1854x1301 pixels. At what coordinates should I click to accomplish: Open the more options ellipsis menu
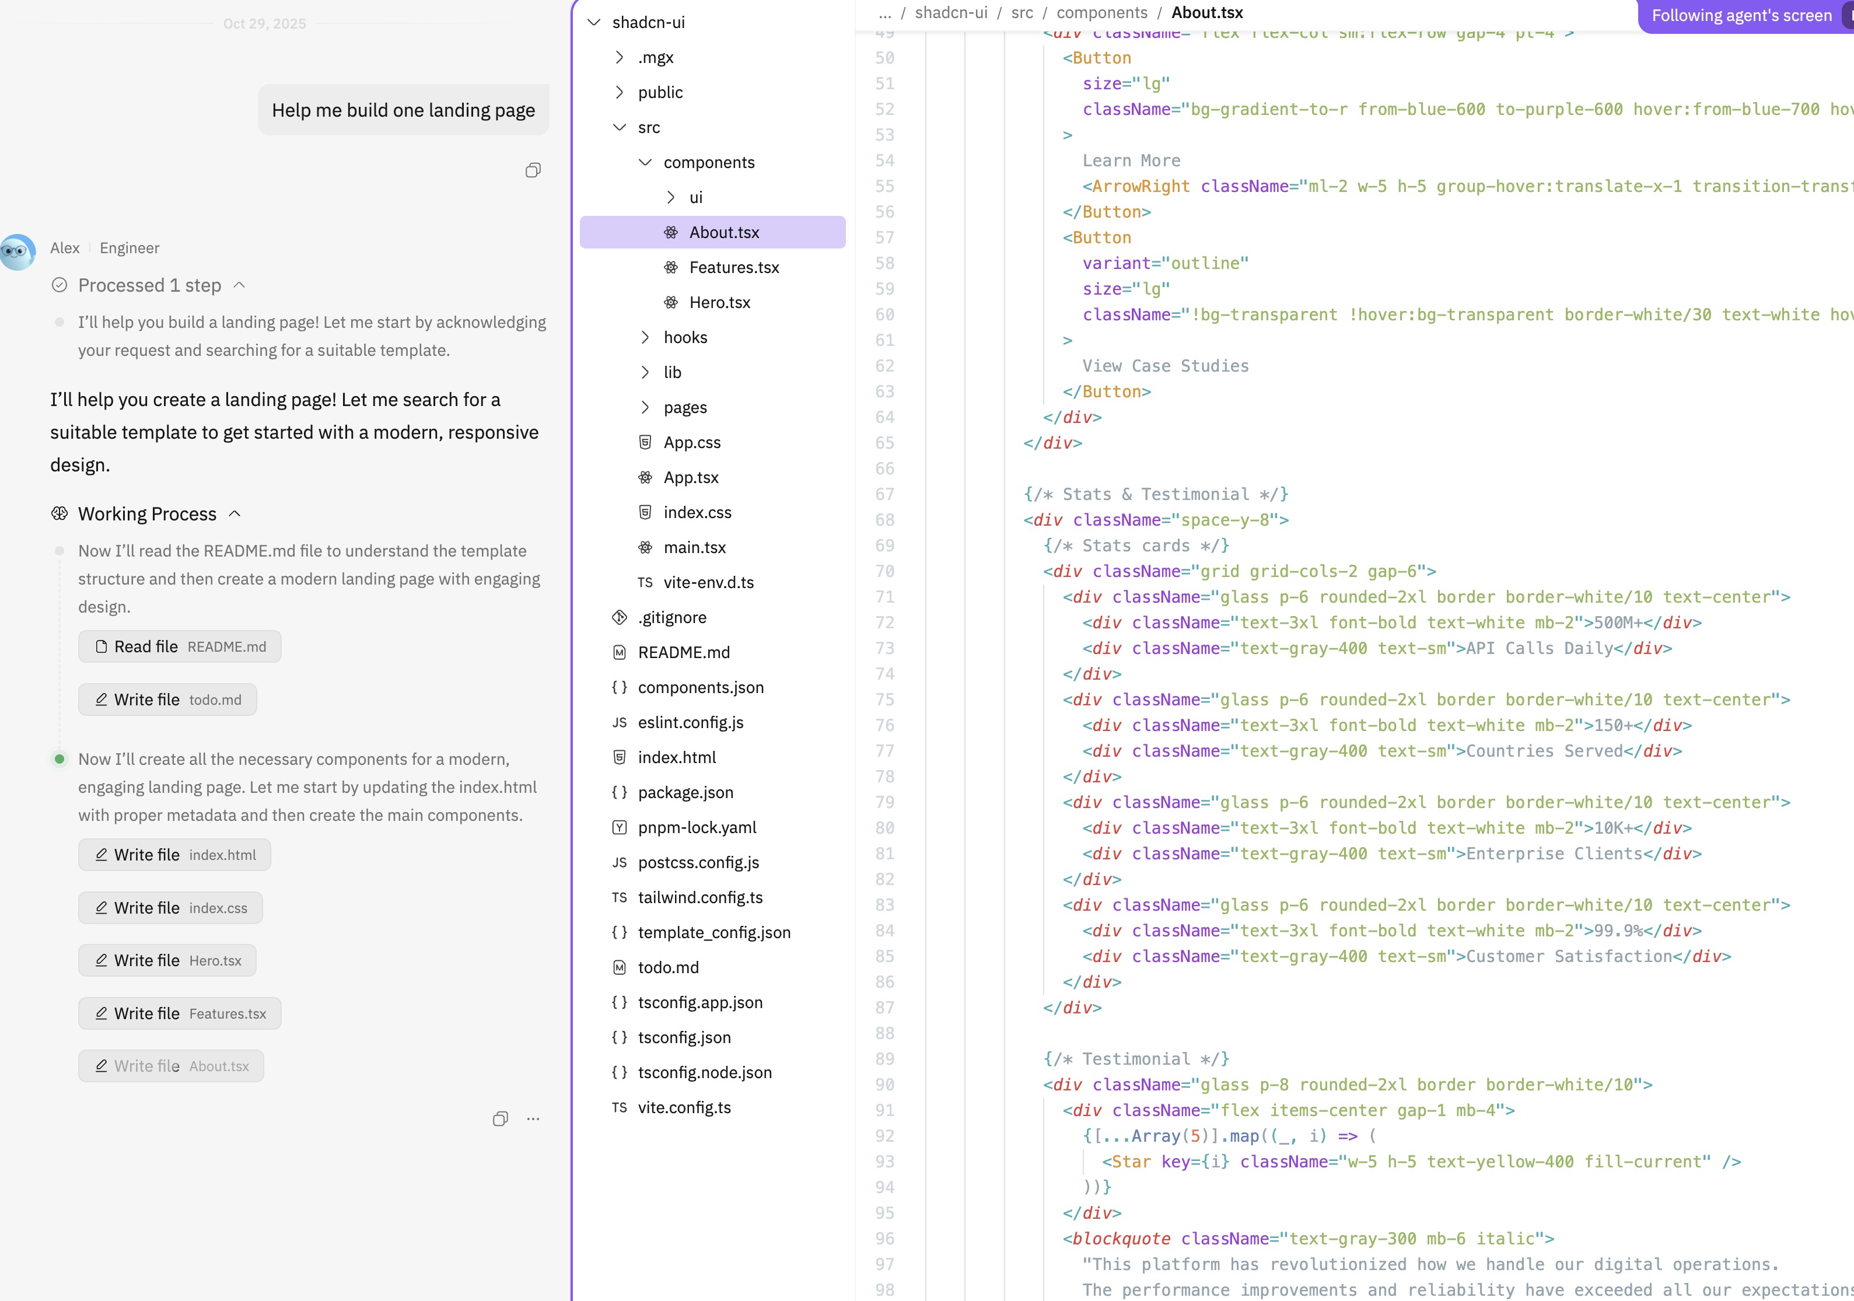tap(533, 1118)
